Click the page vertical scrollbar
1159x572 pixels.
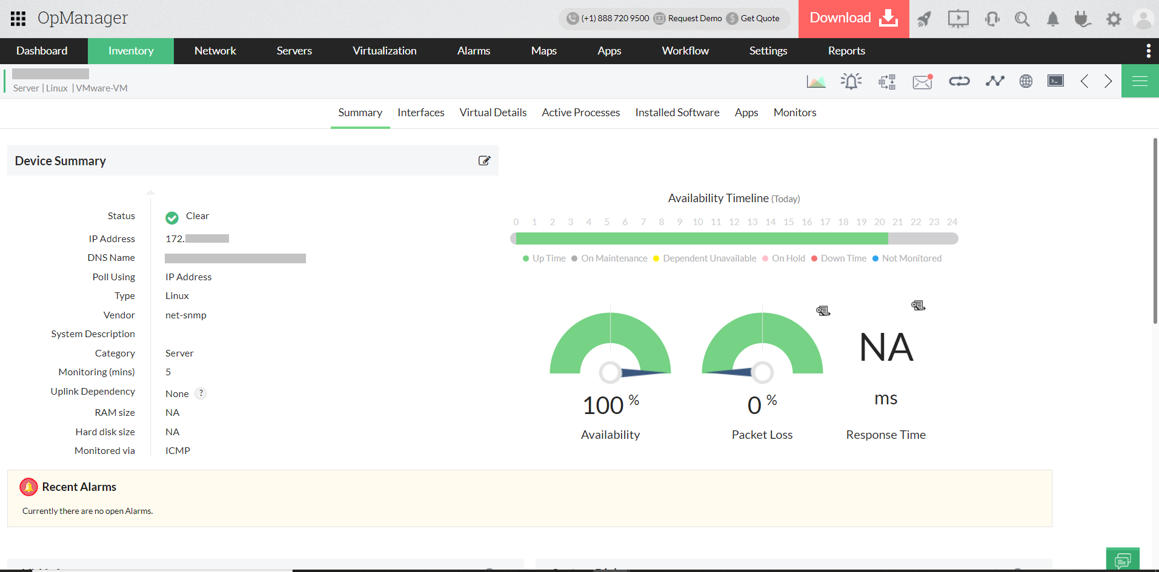tap(1155, 231)
